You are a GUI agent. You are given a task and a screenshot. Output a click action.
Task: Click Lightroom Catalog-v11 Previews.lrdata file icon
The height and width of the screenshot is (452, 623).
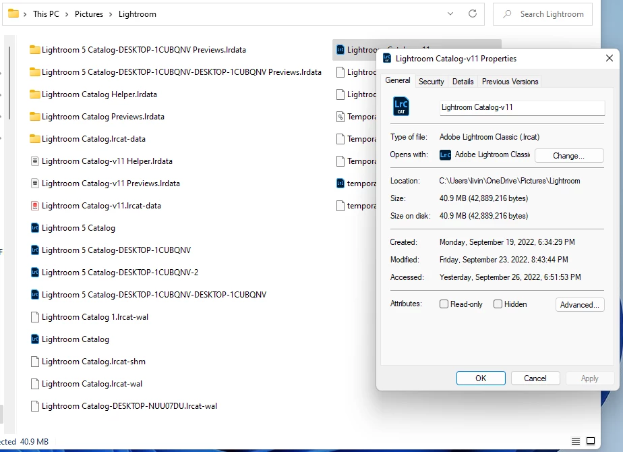pyautogui.click(x=35, y=183)
